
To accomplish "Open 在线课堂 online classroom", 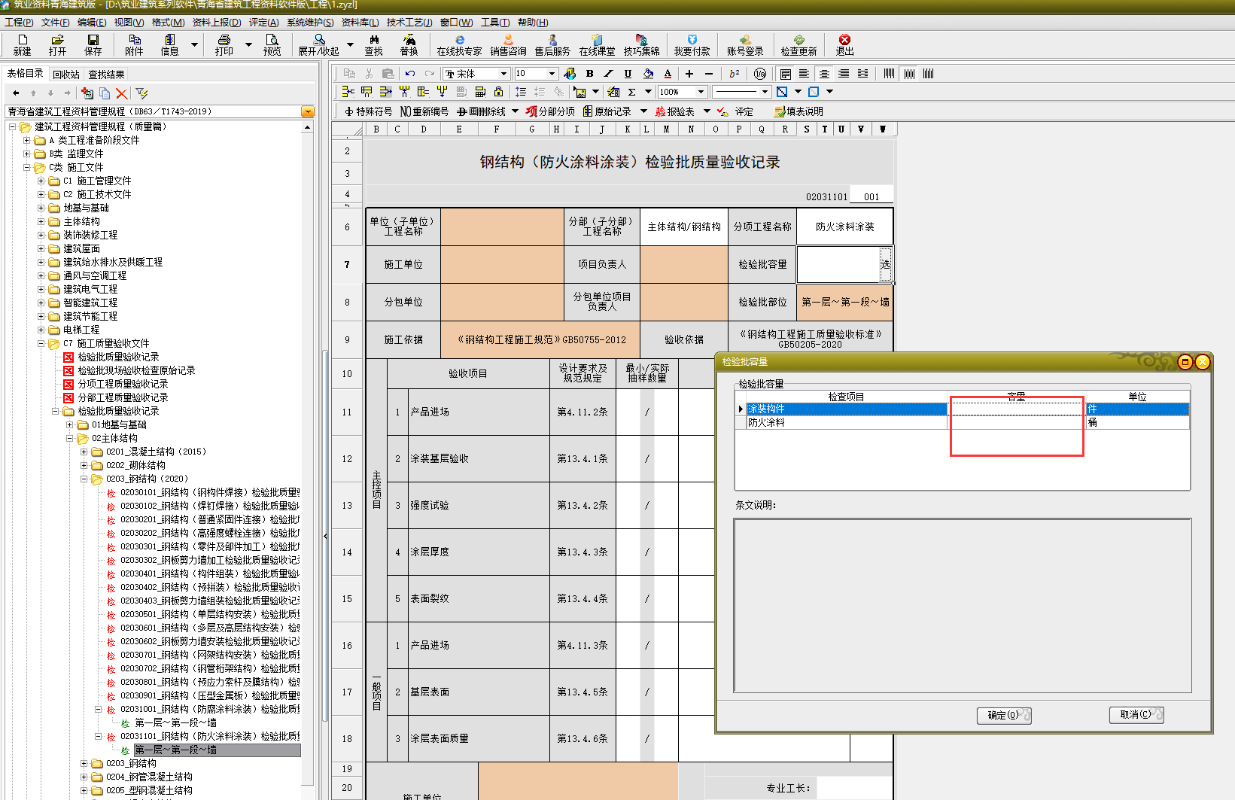I will (x=598, y=45).
